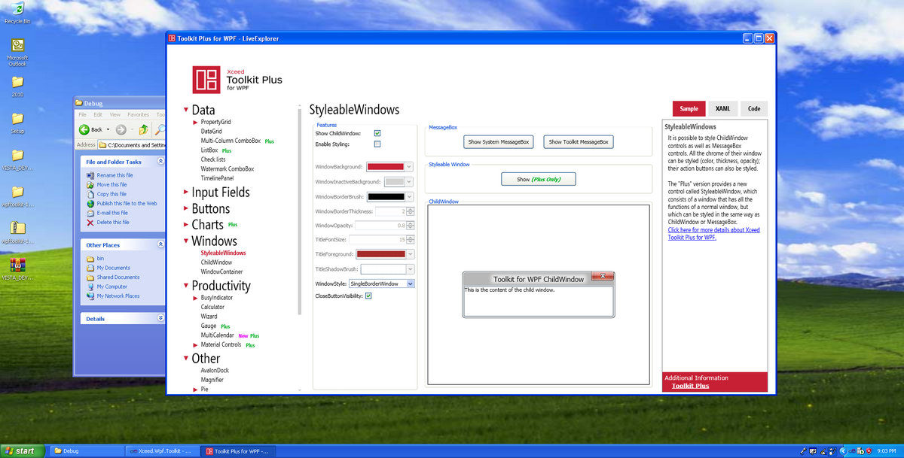Collapse the Productivity category
The width and height of the screenshot is (904, 458).
tap(186, 286)
